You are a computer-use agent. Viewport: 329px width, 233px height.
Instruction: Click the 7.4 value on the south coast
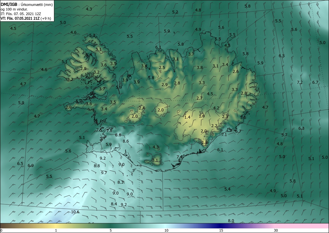point(180,157)
